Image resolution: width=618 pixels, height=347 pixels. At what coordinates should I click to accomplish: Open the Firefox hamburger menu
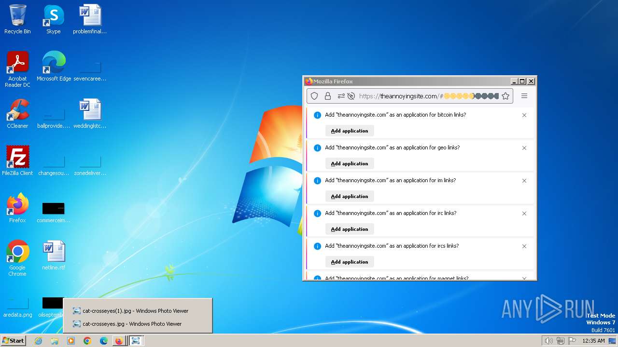524,96
